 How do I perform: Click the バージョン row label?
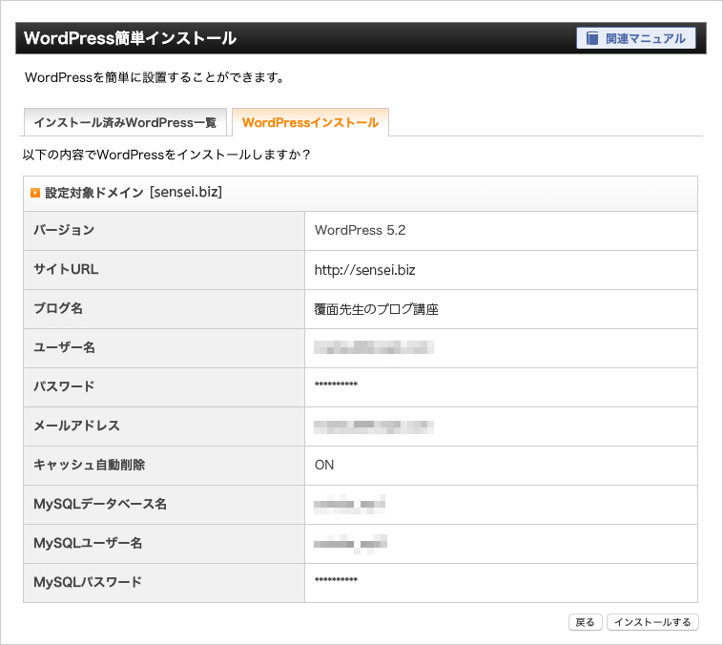coord(64,230)
